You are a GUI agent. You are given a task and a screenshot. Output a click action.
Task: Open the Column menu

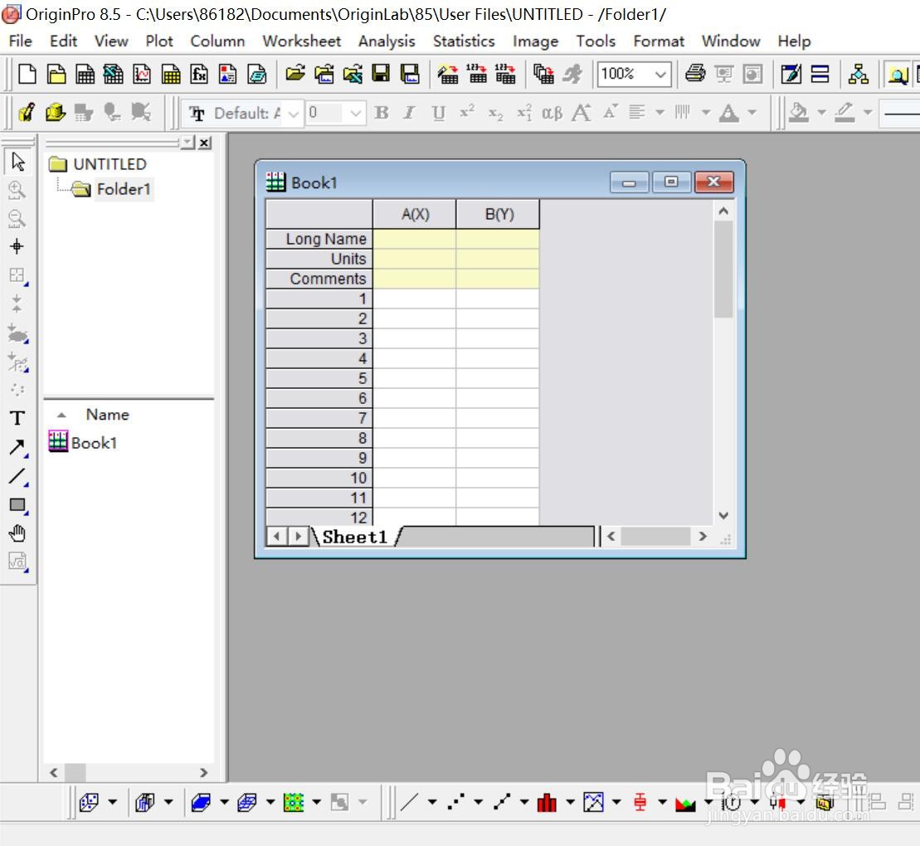tap(217, 41)
